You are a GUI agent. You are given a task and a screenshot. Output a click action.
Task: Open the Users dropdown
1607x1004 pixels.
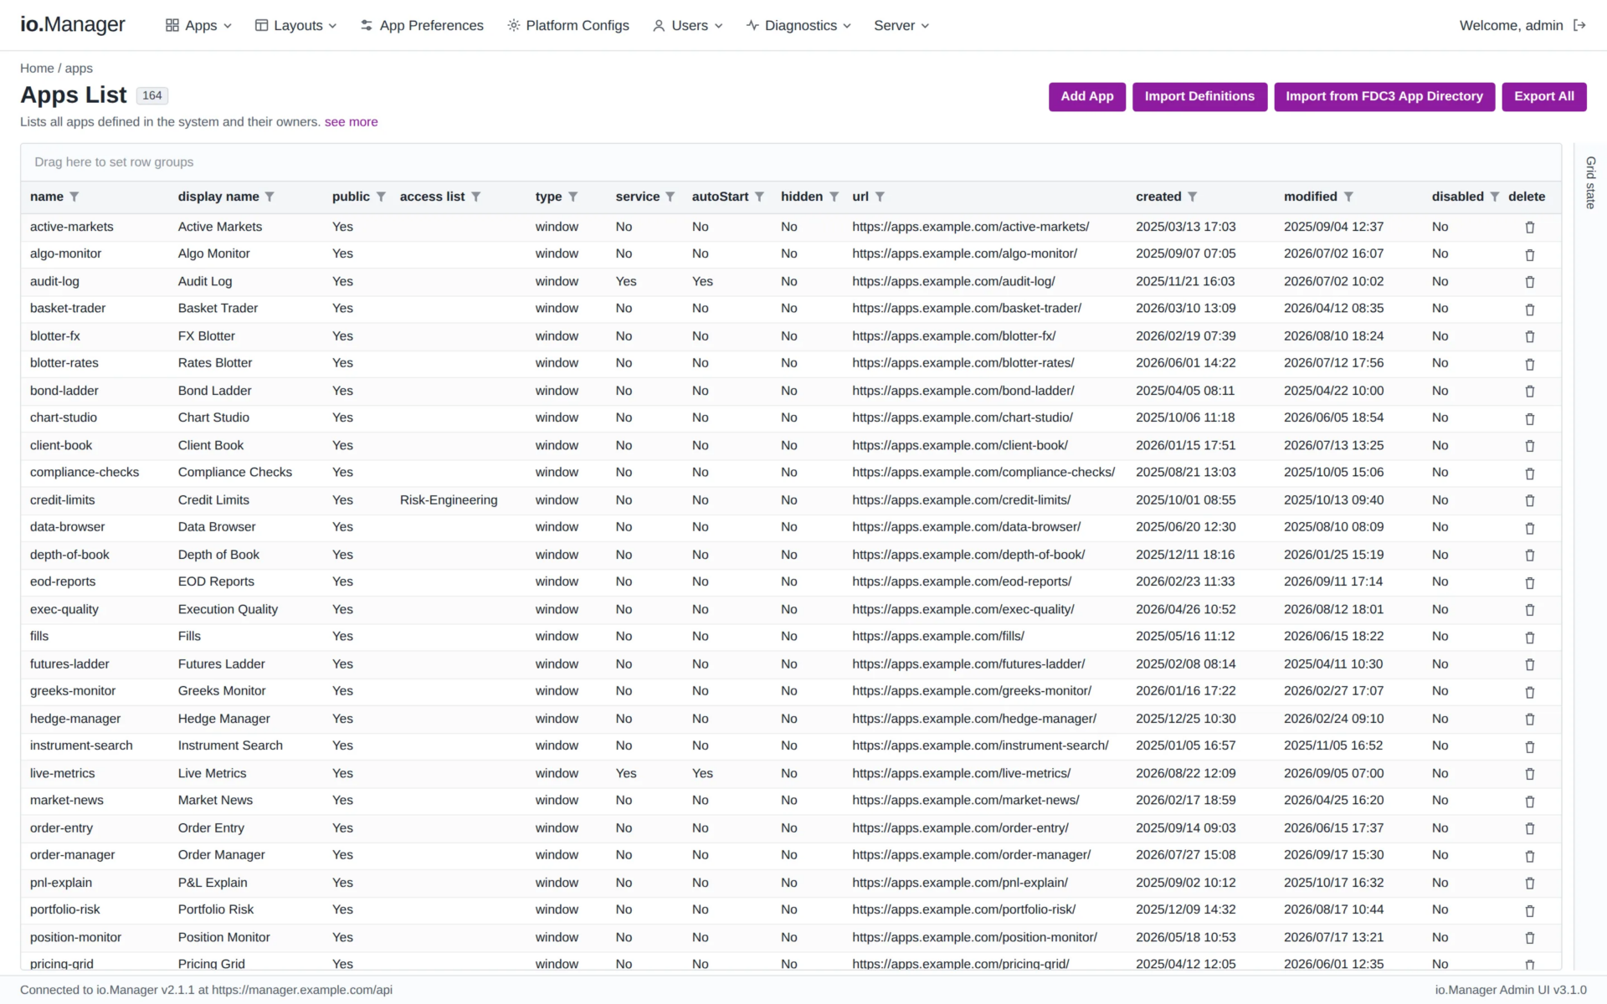(x=687, y=25)
